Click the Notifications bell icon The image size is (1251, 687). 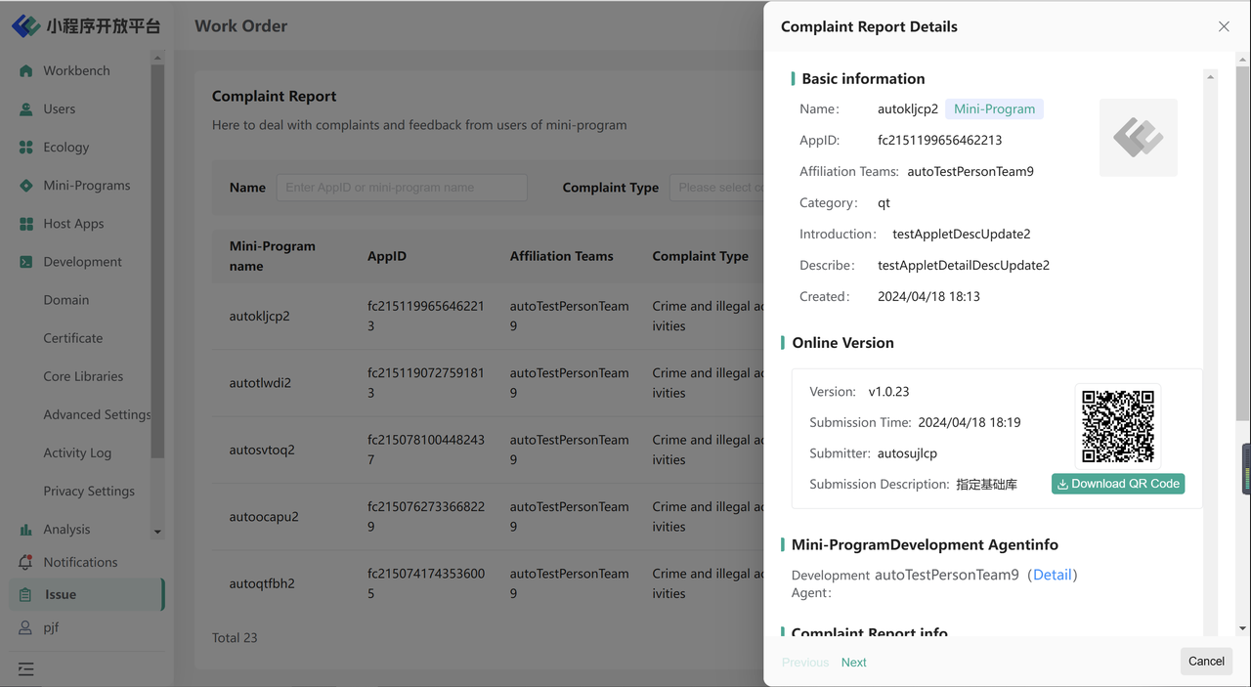click(26, 563)
